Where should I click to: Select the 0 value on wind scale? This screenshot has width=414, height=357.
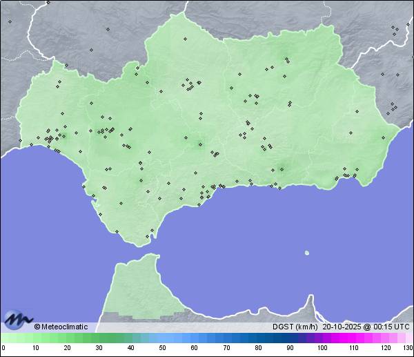click(3, 347)
